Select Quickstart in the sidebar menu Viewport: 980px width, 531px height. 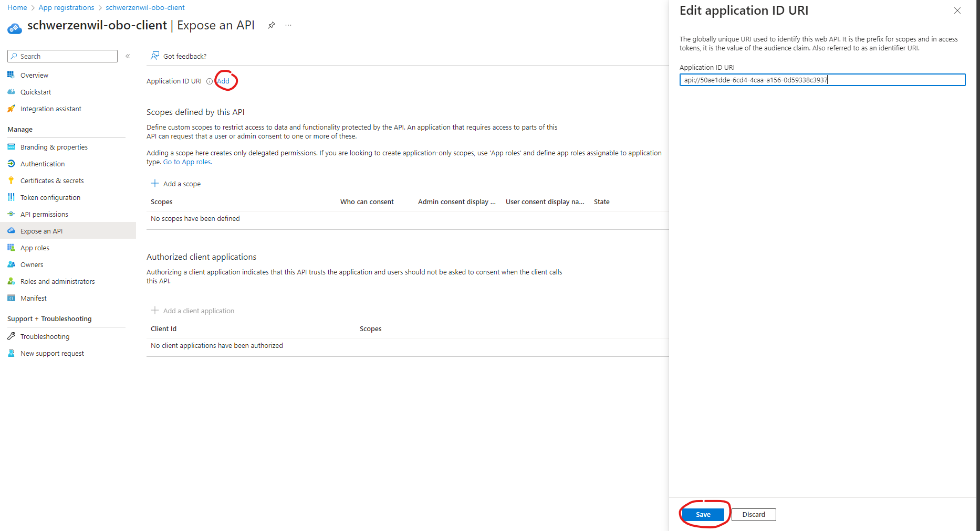tap(36, 91)
